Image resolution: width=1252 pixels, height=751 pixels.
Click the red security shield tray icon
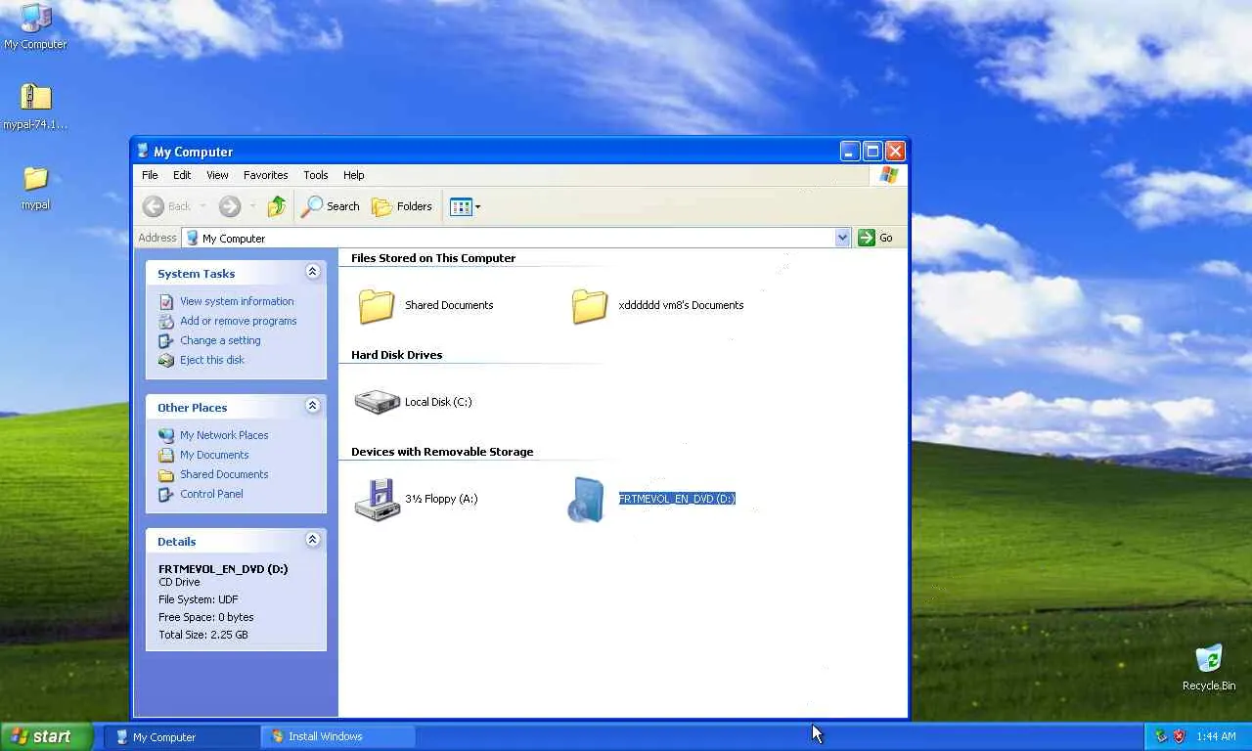click(x=1179, y=736)
